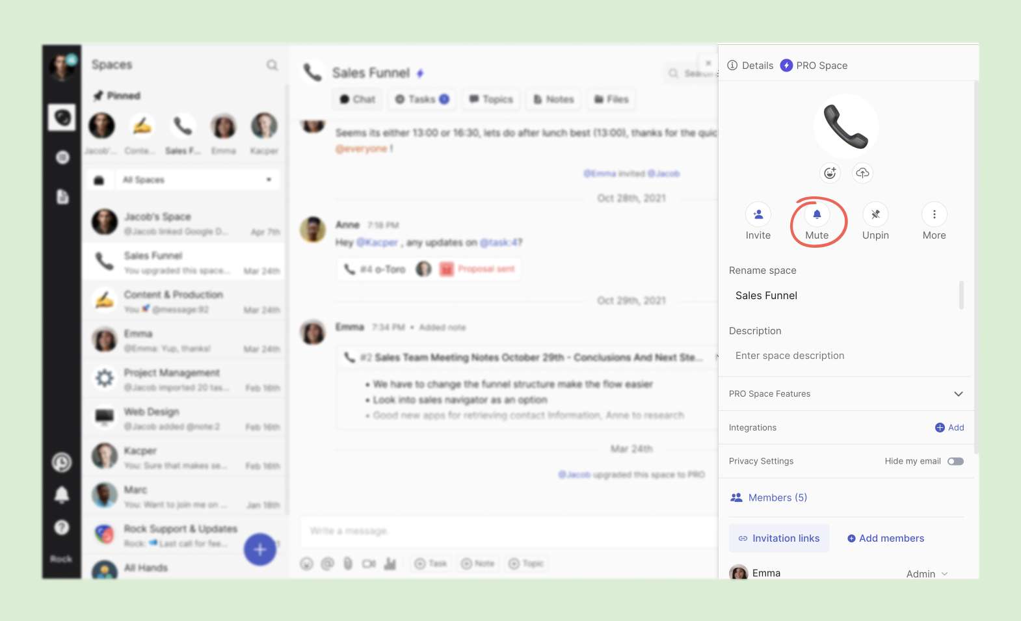Mute the Sales Funnel space
The width and height of the screenshot is (1021, 621).
click(817, 215)
